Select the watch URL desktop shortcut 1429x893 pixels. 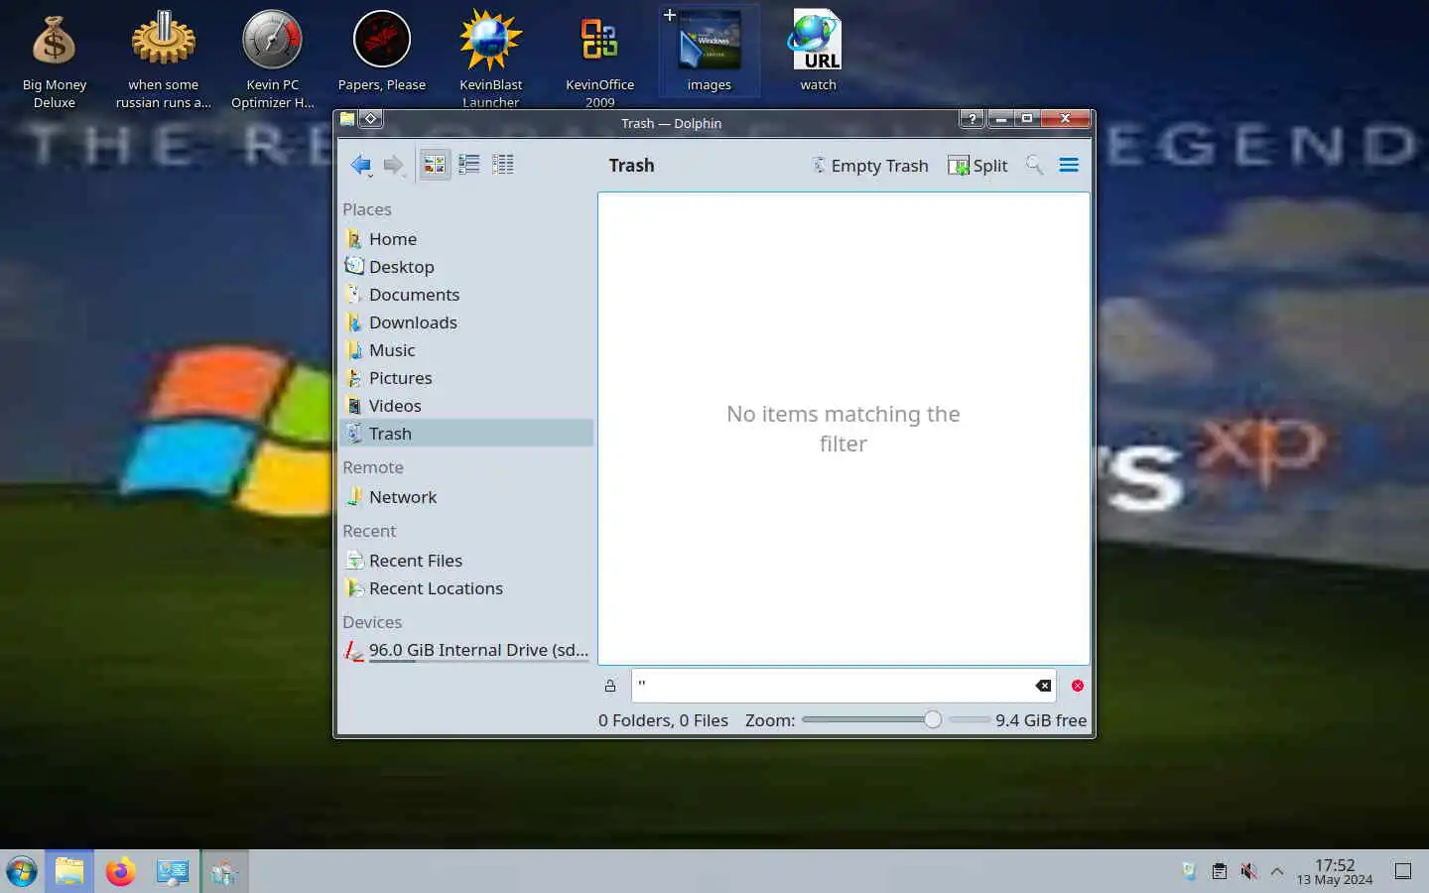pos(819,50)
